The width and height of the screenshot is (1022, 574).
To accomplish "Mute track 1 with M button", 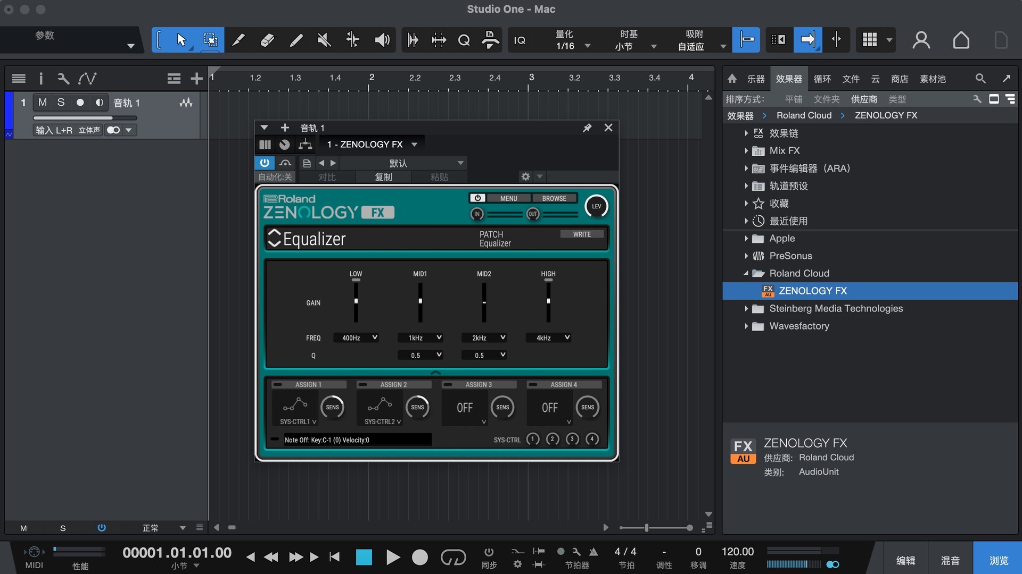I will [43, 102].
